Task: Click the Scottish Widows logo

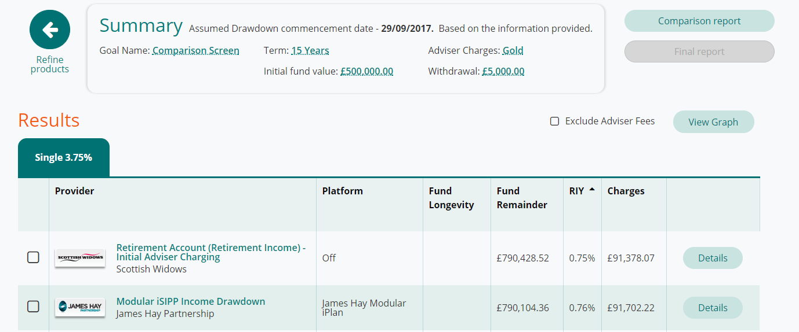Action: (80, 258)
